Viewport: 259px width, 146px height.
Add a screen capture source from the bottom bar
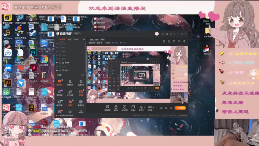(107, 108)
